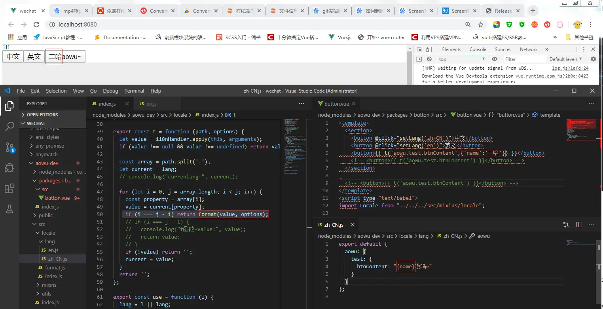603x309 pixels.
Task: Open the Default levels dropdown
Action: [565, 59]
